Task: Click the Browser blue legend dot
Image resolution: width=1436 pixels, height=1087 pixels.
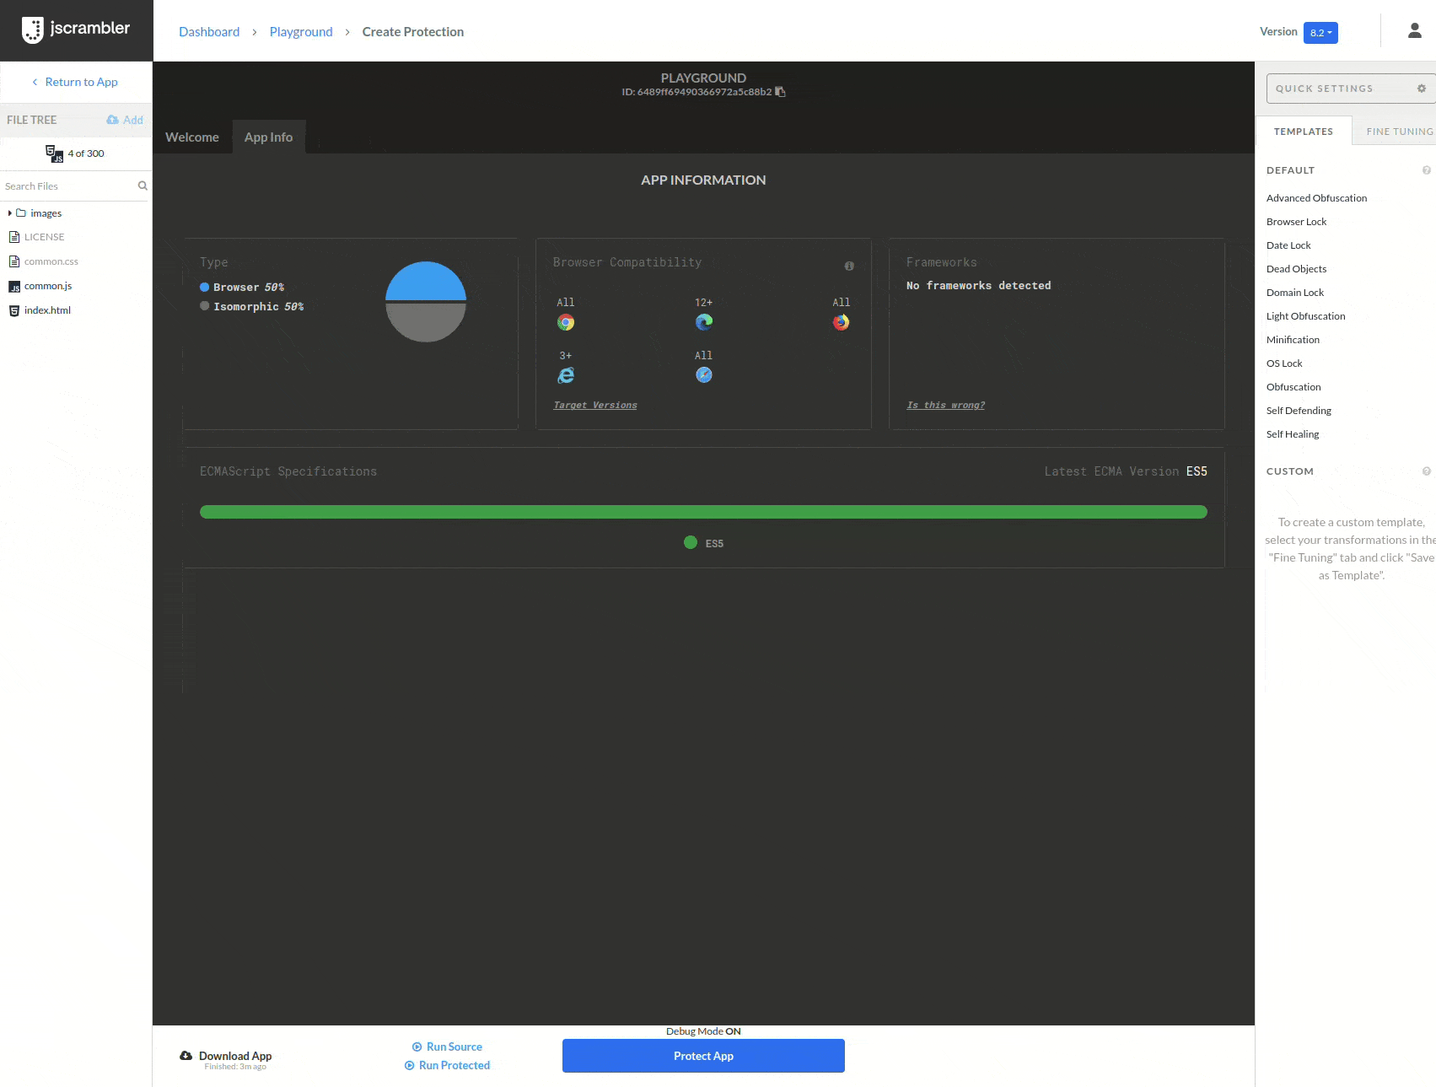Action: (x=204, y=288)
